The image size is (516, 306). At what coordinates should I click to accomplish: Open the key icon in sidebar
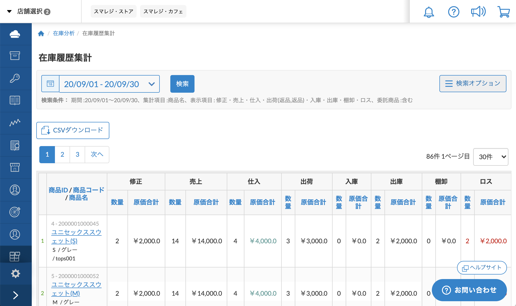(x=15, y=78)
